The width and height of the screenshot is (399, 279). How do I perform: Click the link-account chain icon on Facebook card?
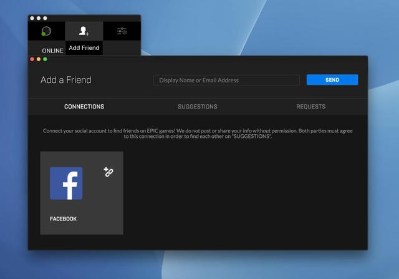[x=108, y=172]
